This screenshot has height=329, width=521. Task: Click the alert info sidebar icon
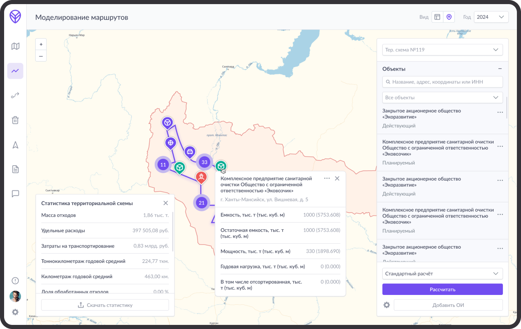point(15,281)
